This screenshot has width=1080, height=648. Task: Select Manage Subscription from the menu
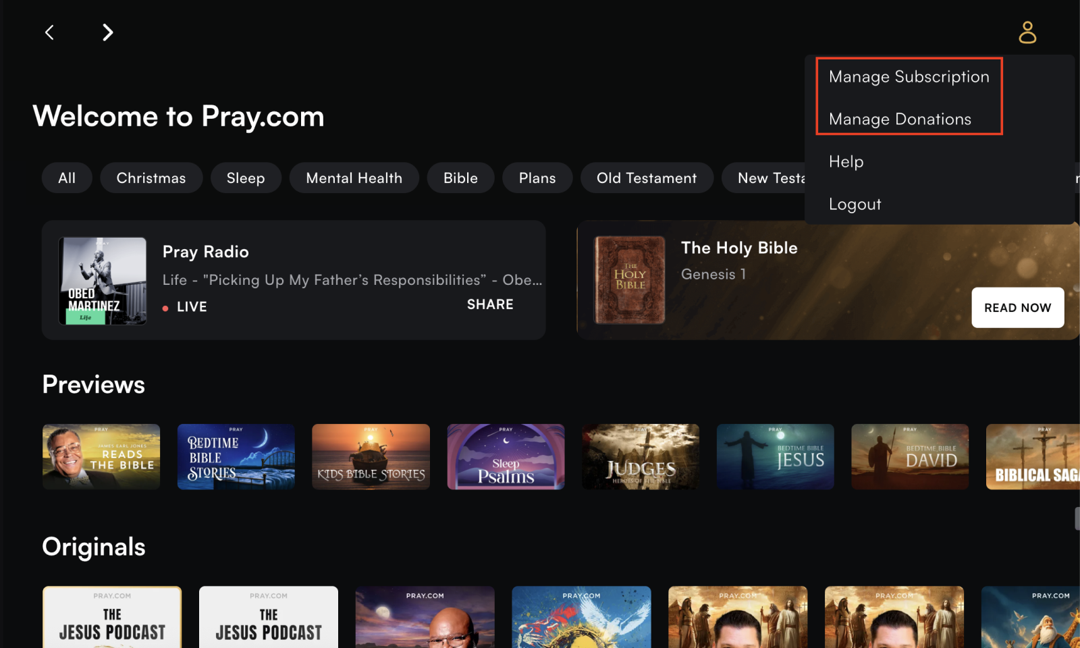(909, 77)
